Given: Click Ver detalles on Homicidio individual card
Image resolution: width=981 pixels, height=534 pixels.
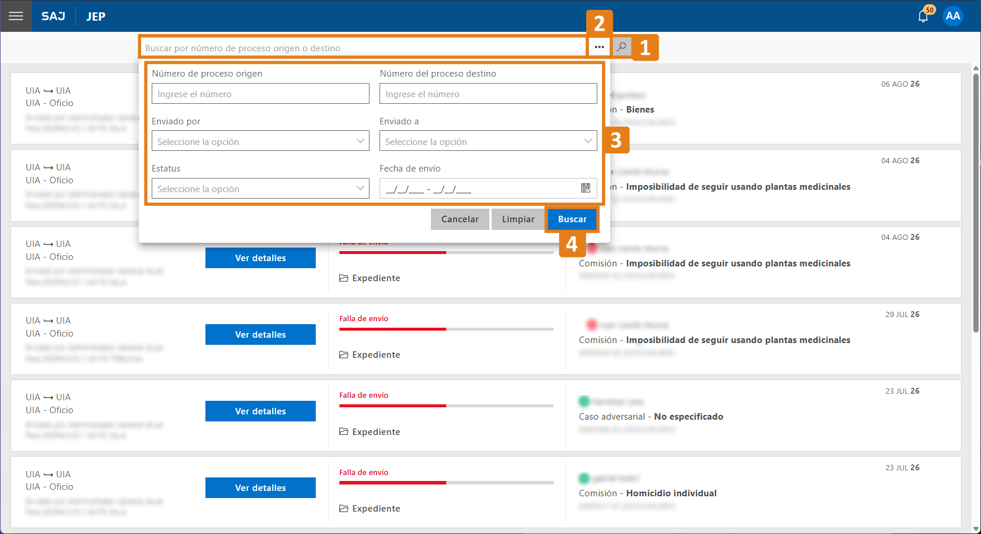Looking at the screenshot, I should coord(260,487).
